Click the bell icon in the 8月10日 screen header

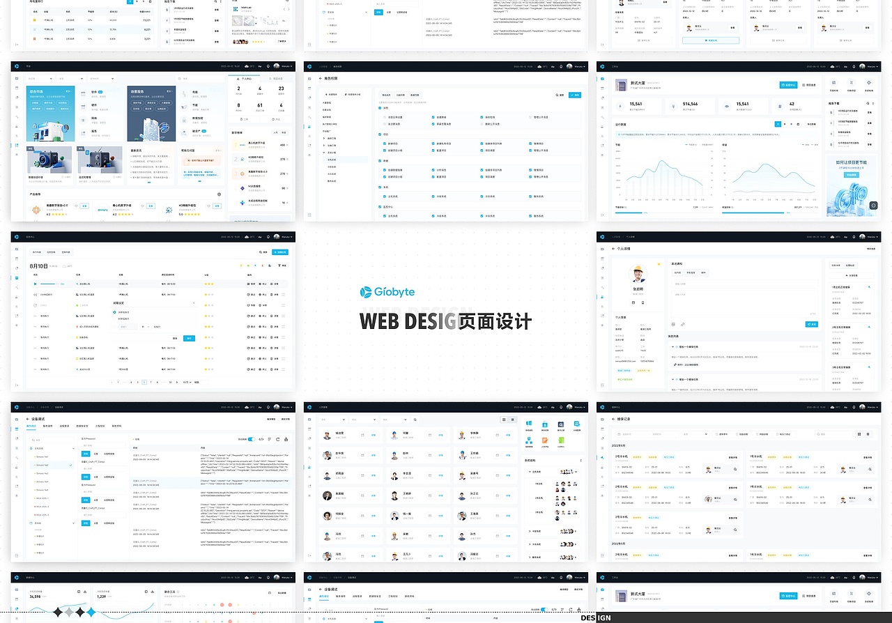(268, 237)
